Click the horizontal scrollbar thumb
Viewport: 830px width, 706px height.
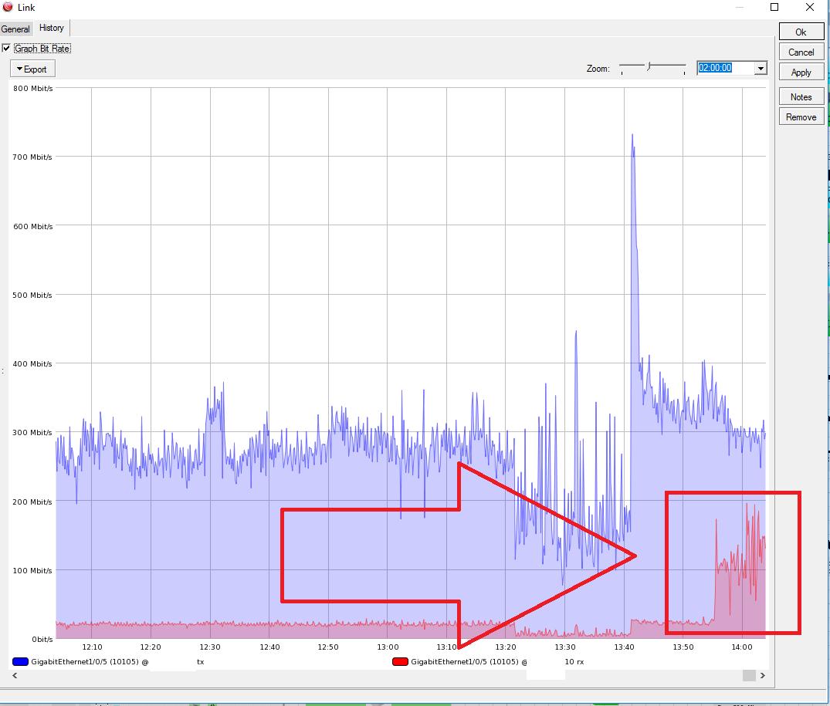click(749, 675)
